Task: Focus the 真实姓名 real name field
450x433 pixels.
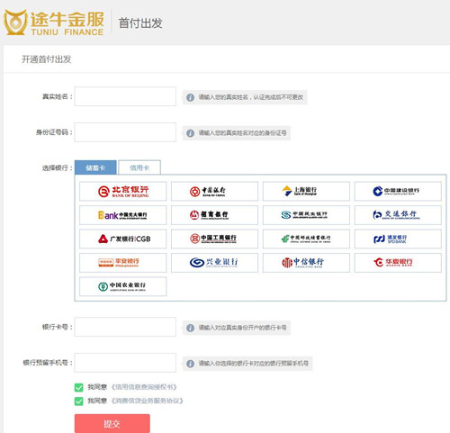Action: click(x=125, y=96)
